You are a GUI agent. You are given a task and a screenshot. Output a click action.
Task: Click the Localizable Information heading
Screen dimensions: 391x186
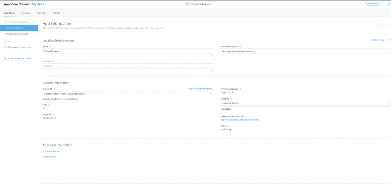pyautogui.click(x=58, y=40)
